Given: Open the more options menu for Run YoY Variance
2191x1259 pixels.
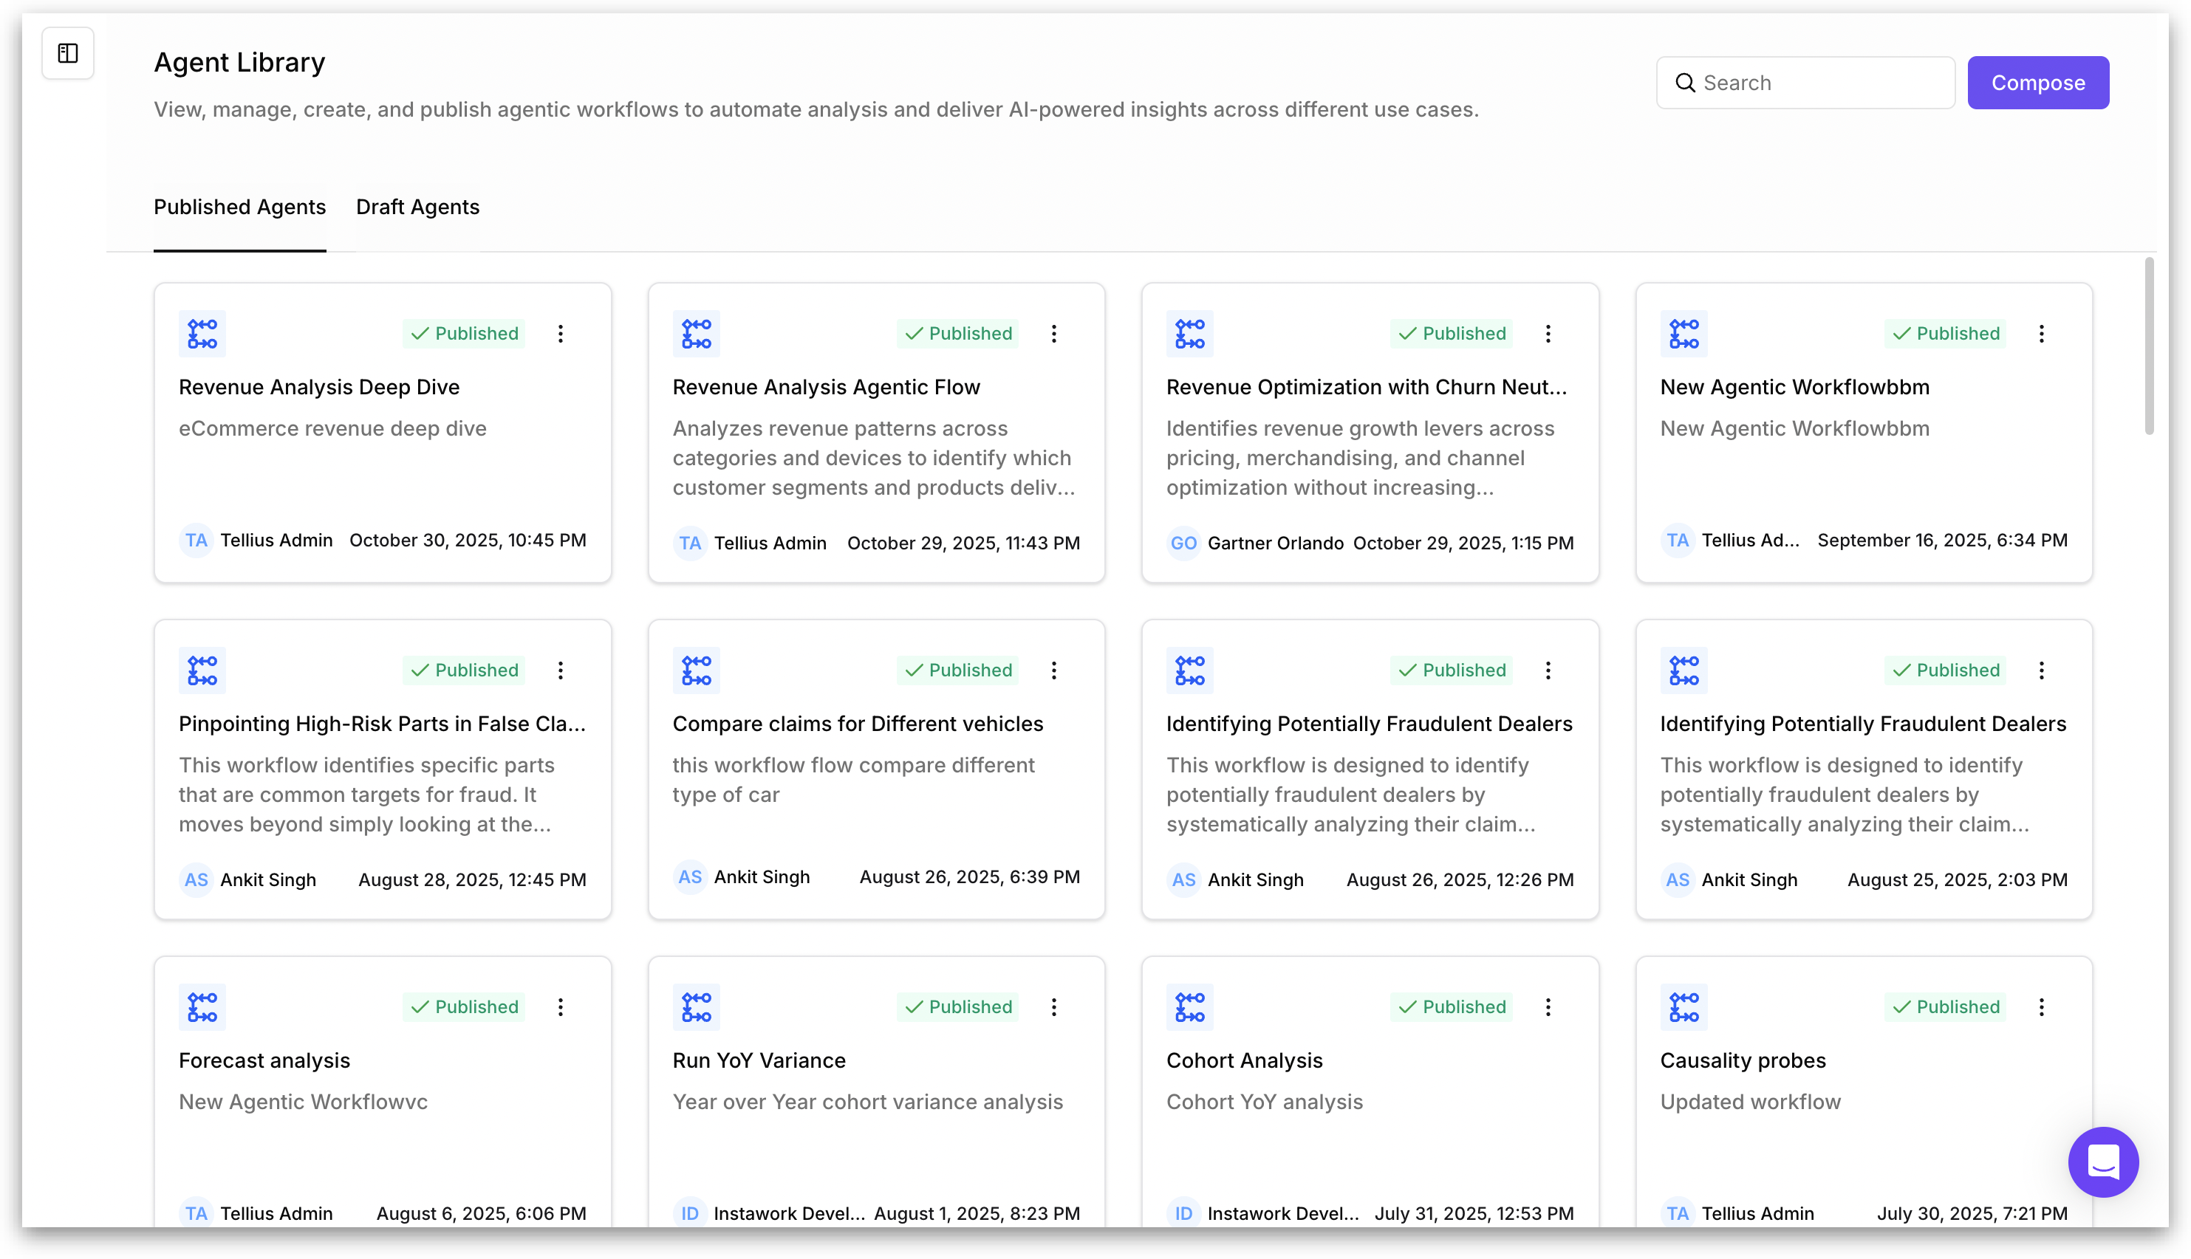Looking at the screenshot, I should pyautogui.click(x=1053, y=1006).
